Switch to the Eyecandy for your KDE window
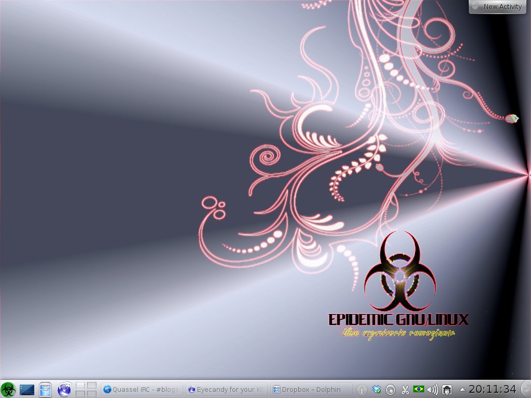 (226, 390)
